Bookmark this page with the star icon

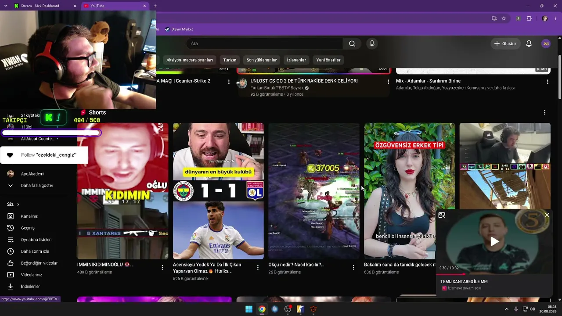point(504,18)
